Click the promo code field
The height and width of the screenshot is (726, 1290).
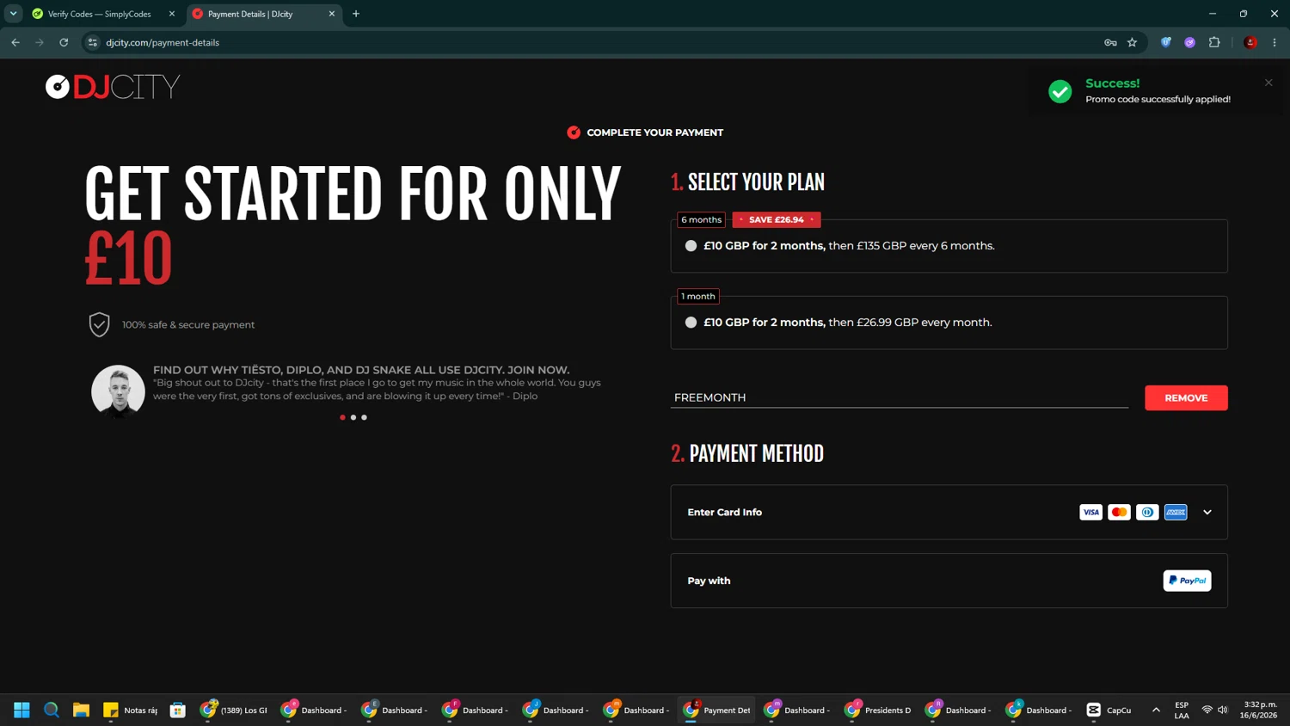point(899,397)
